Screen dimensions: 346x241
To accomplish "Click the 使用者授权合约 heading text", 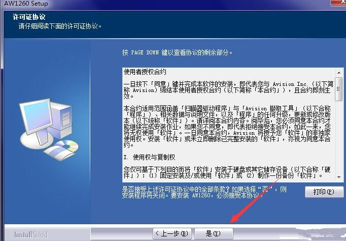I will point(145,72).
